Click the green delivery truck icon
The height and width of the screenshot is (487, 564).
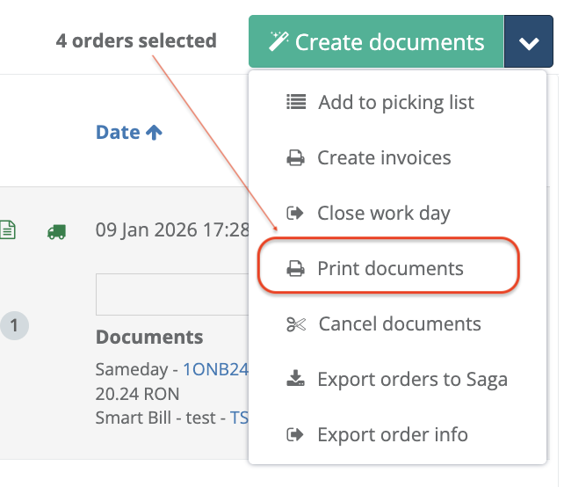[57, 231]
